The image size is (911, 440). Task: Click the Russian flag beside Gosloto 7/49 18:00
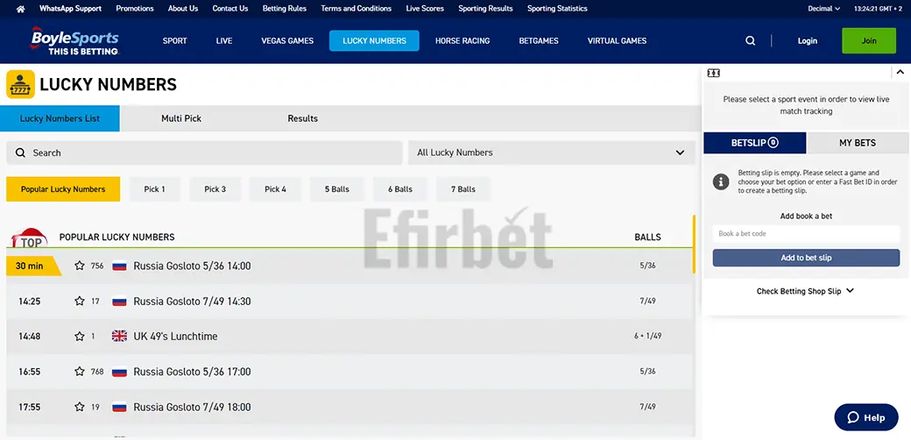pyautogui.click(x=119, y=407)
